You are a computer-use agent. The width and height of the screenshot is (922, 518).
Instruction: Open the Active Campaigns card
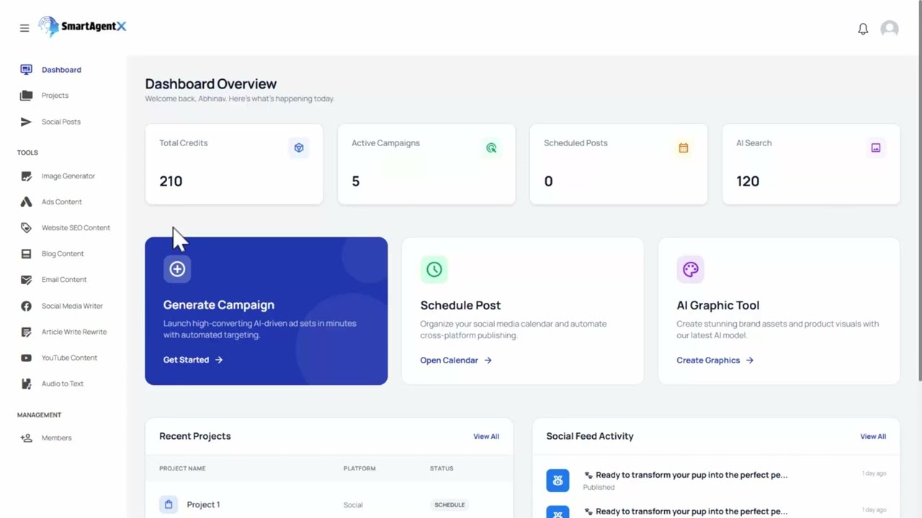pos(426,164)
